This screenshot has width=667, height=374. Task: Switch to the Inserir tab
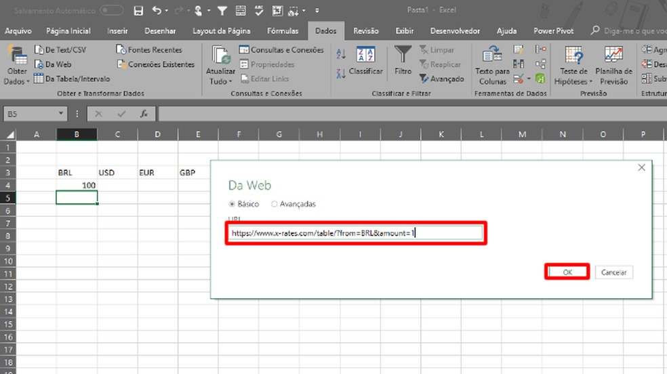point(117,31)
